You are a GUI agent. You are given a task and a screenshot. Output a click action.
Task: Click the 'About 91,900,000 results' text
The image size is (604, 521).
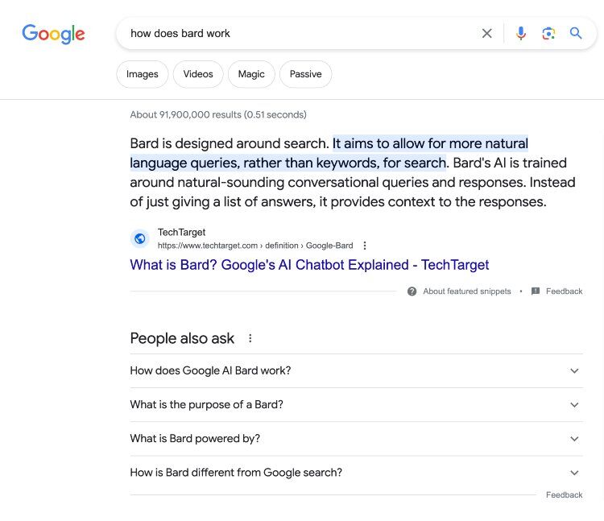218,115
